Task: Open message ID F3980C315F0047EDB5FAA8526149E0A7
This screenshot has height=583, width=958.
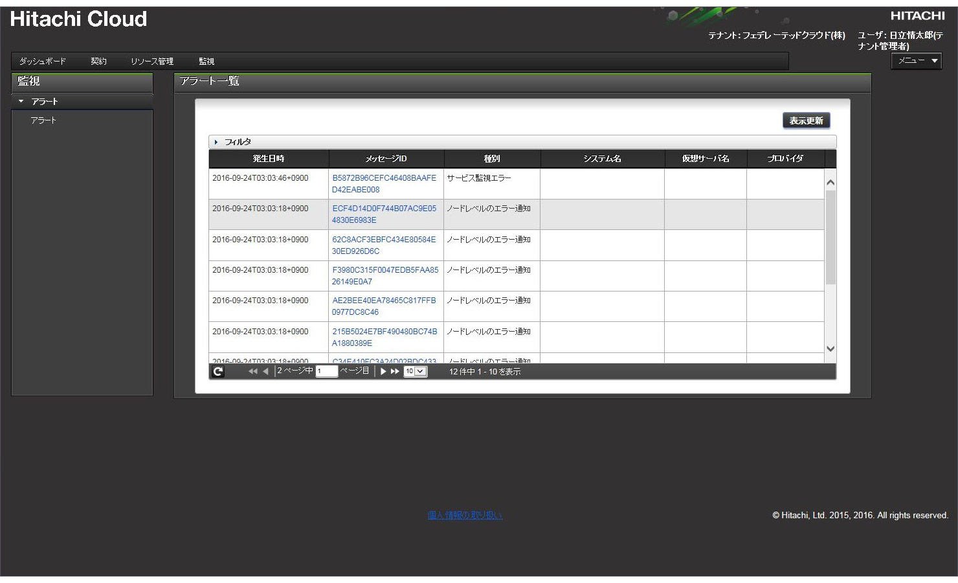Action: click(x=385, y=276)
